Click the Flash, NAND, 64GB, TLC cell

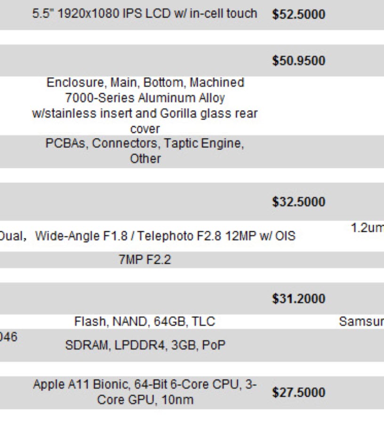[144, 322]
